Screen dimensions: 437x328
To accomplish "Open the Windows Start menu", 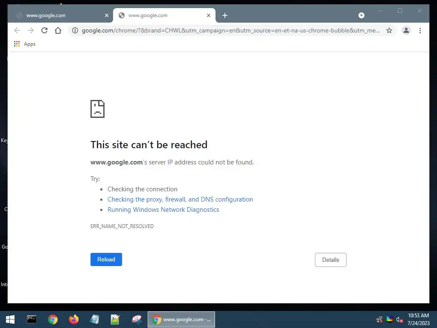I will click(x=10, y=319).
